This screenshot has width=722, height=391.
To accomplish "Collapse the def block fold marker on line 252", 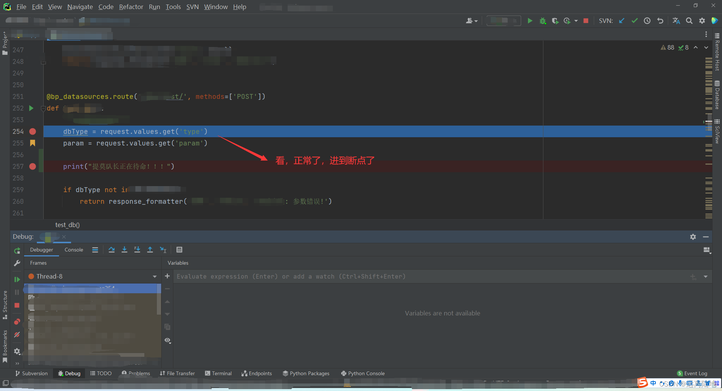I will coord(43,109).
